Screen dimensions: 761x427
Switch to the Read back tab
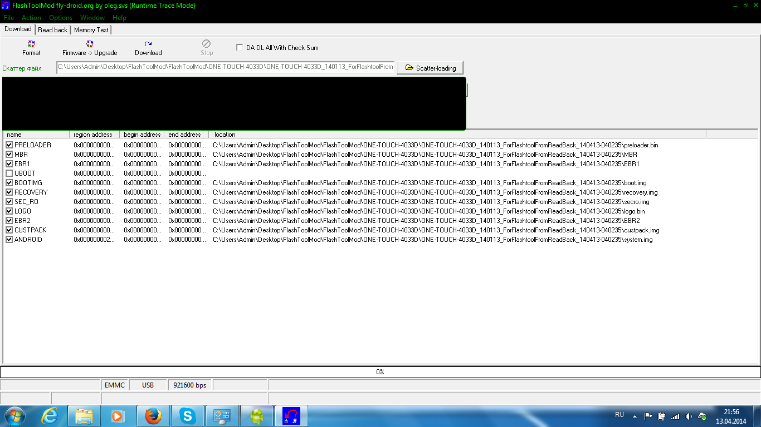click(53, 30)
